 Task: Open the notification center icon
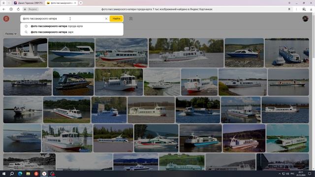coord(310,174)
